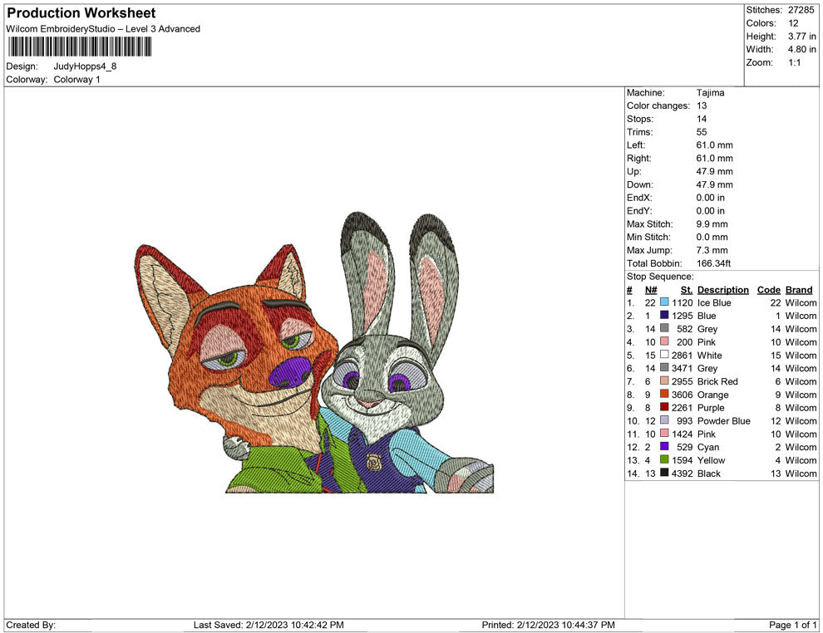Click the design name 'JudyHopps4_8'

coord(85,66)
